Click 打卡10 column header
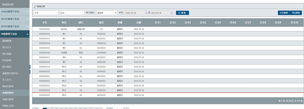The width and height of the screenshot is (304, 109). pyautogui.click(x=294, y=23)
